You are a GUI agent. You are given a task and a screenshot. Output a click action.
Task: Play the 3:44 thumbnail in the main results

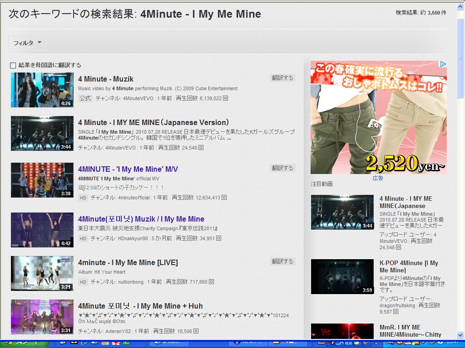[42, 134]
